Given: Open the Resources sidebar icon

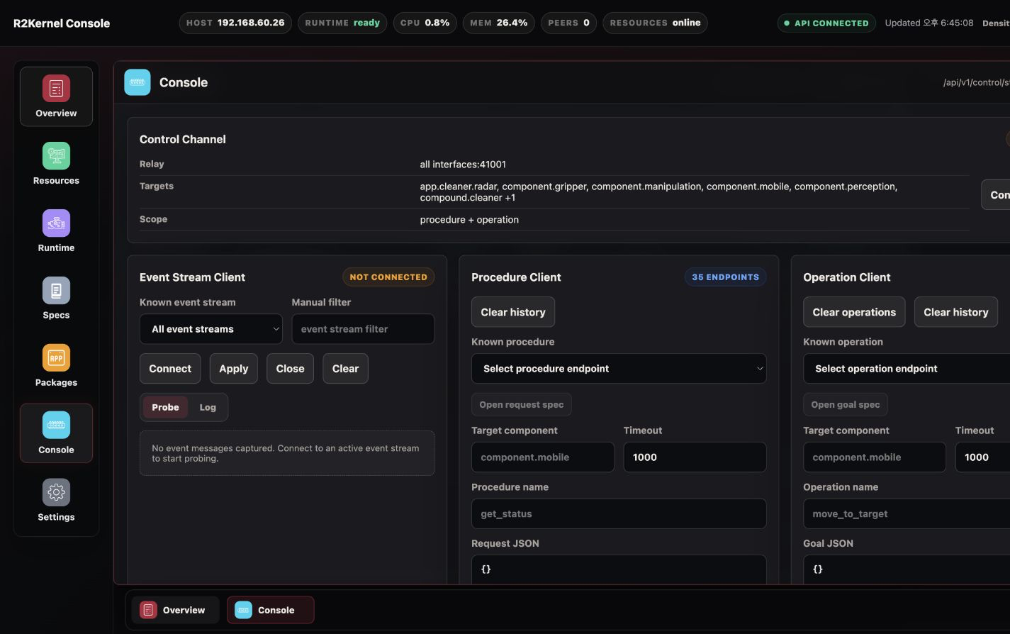Looking at the screenshot, I should pyautogui.click(x=56, y=156).
